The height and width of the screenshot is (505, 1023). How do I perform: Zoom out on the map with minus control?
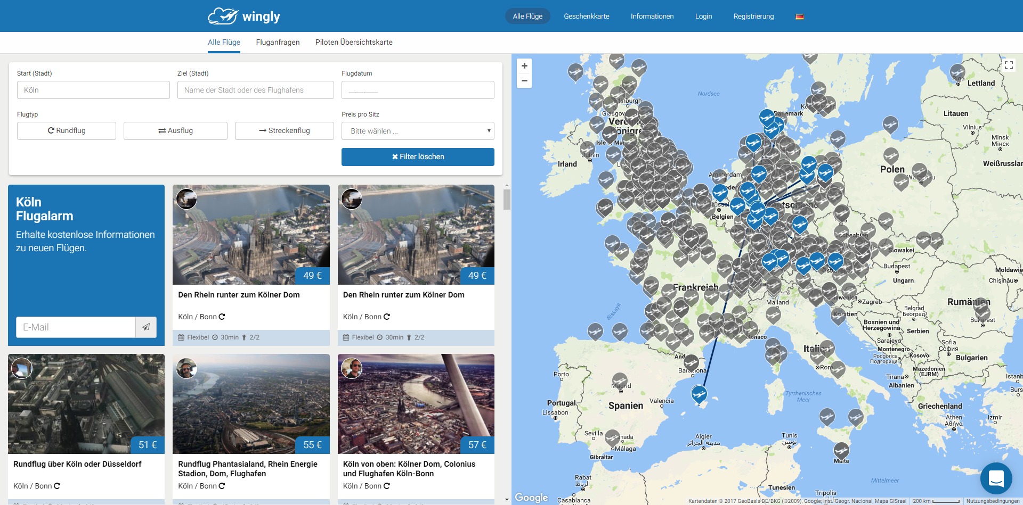(x=524, y=80)
